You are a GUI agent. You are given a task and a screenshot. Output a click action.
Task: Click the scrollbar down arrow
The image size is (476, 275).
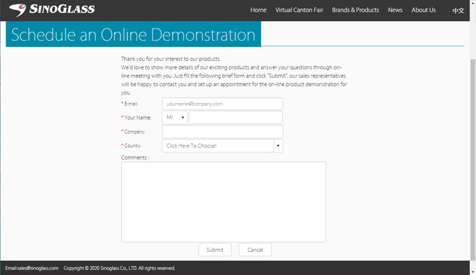[472, 272]
